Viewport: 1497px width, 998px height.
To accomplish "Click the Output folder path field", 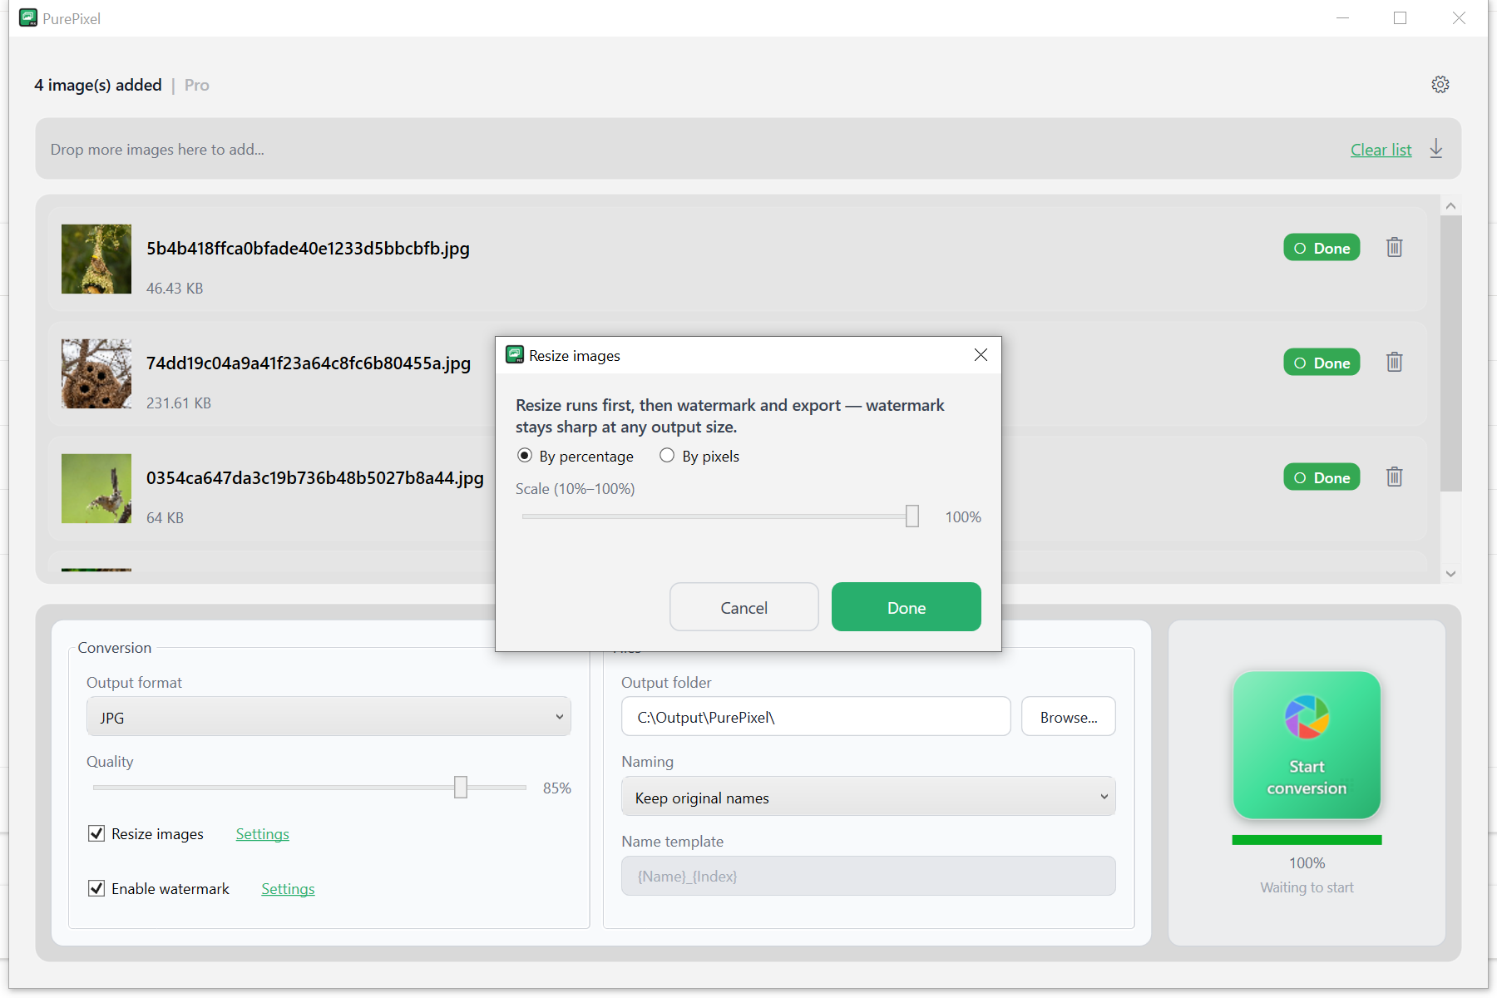I will (x=816, y=717).
